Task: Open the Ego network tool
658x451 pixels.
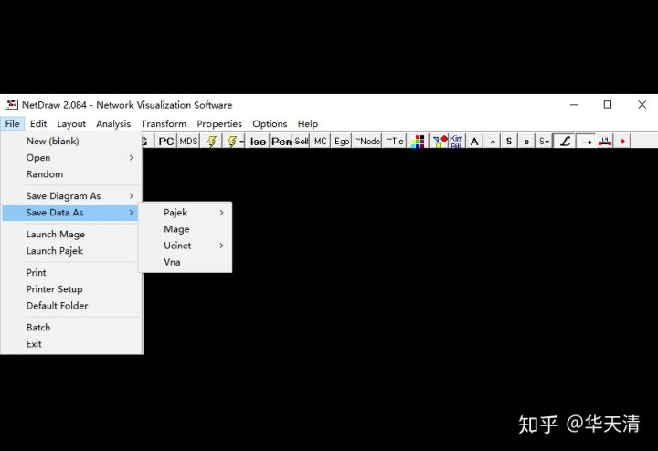Action: (342, 142)
